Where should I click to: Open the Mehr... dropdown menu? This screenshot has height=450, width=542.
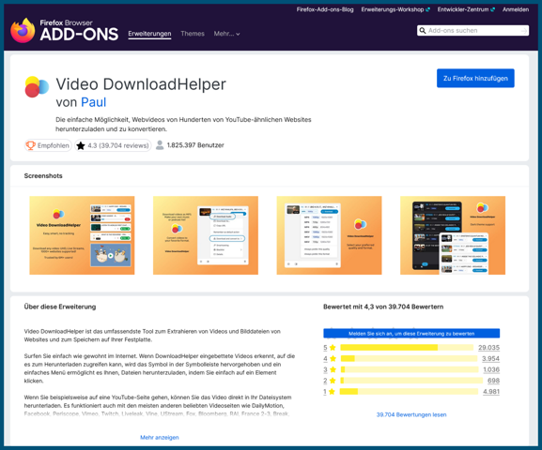tap(226, 34)
